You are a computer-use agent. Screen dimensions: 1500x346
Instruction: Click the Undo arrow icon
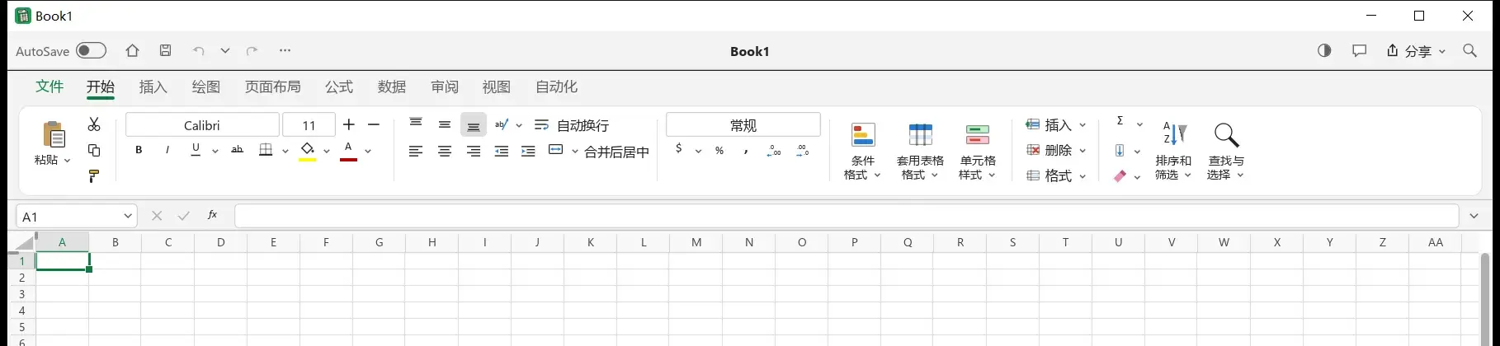click(x=198, y=51)
